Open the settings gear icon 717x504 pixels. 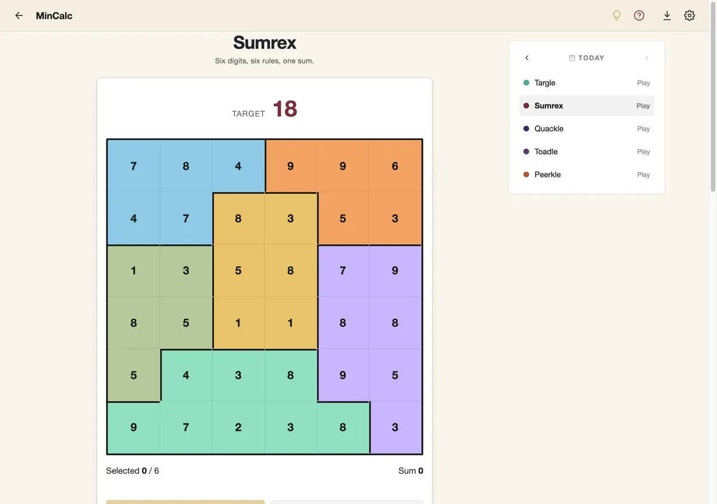(x=690, y=16)
